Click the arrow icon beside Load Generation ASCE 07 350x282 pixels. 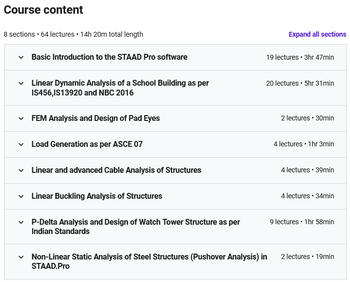tap(21, 144)
